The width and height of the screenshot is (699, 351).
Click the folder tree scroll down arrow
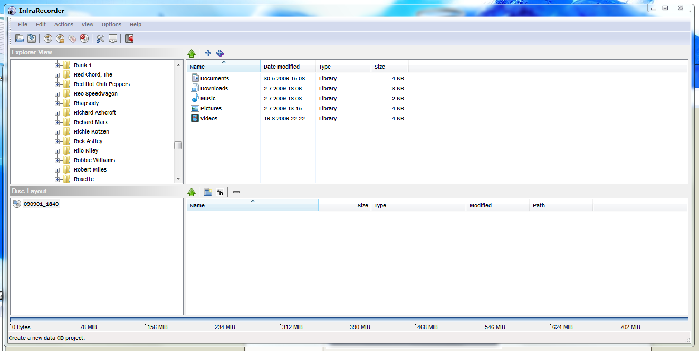[178, 179]
